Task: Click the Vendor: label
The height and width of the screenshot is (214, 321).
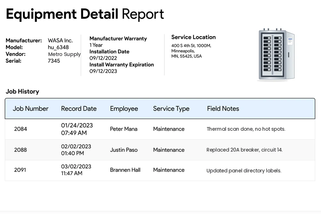Action: click(x=16, y=54)
